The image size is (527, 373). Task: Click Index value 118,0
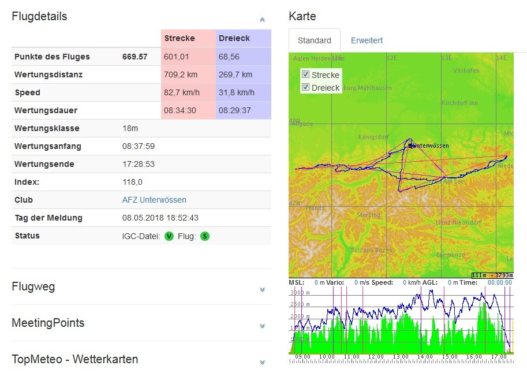point(132,182)
